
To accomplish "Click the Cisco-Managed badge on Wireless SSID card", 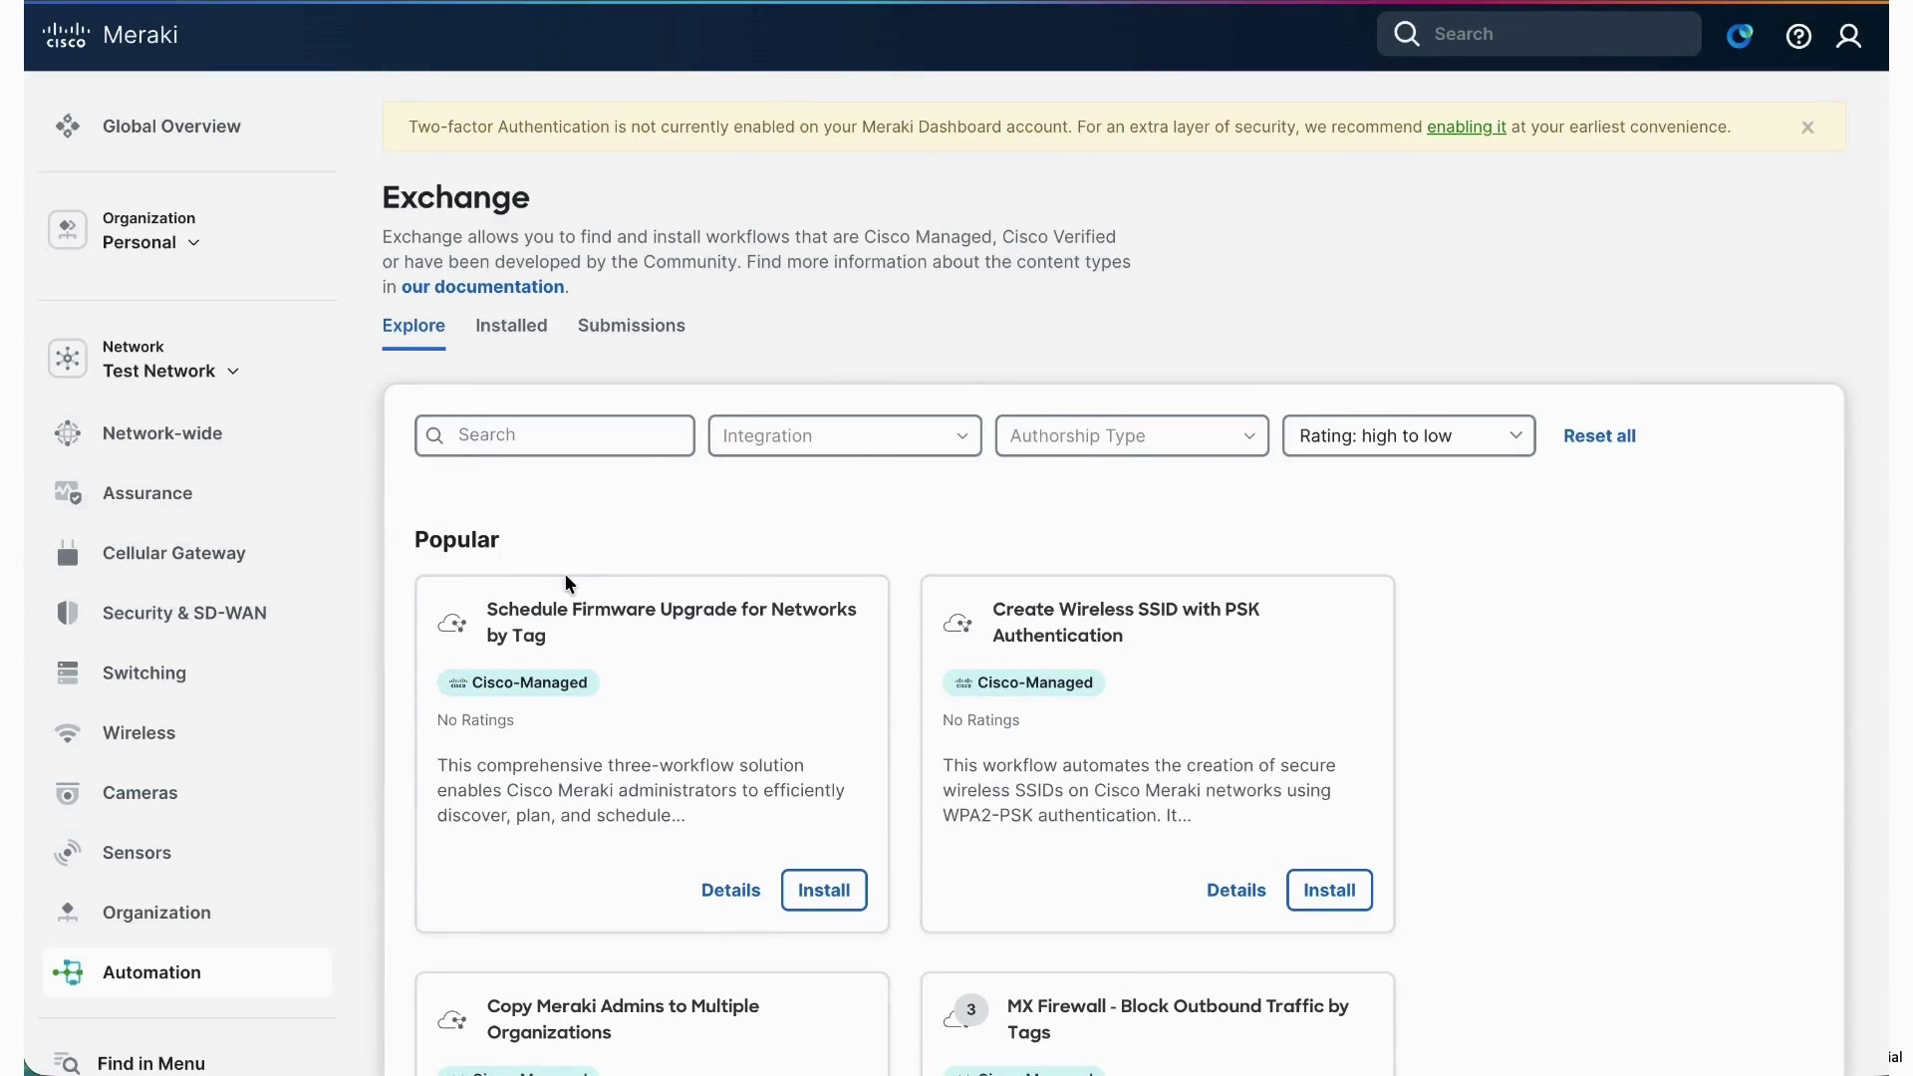I will 1023,682.
